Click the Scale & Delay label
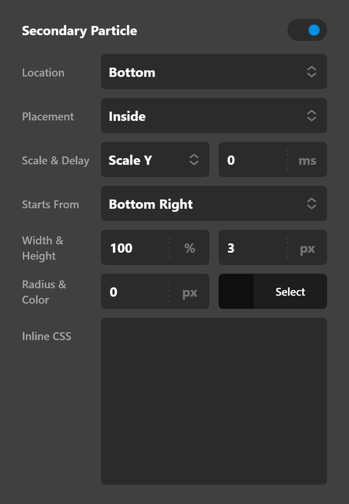The height and width of the screenshot is (504, 349). [55, 160]
